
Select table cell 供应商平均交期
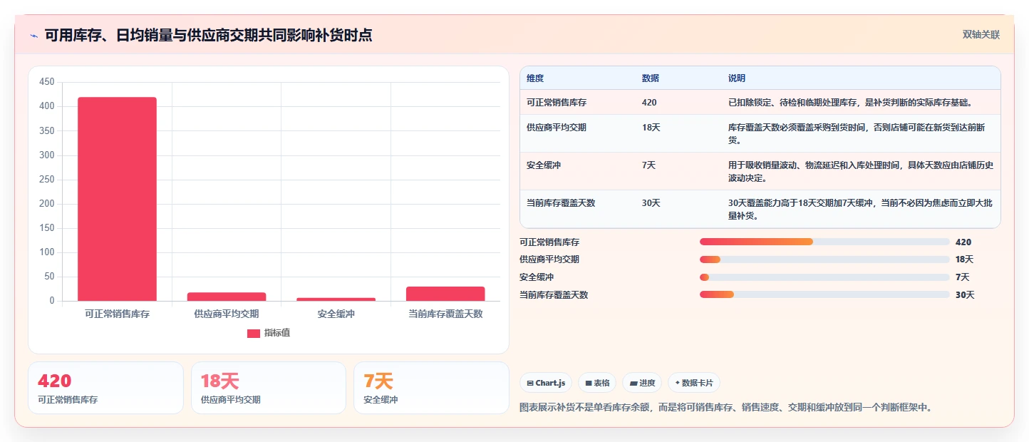(x=557, y=128)
